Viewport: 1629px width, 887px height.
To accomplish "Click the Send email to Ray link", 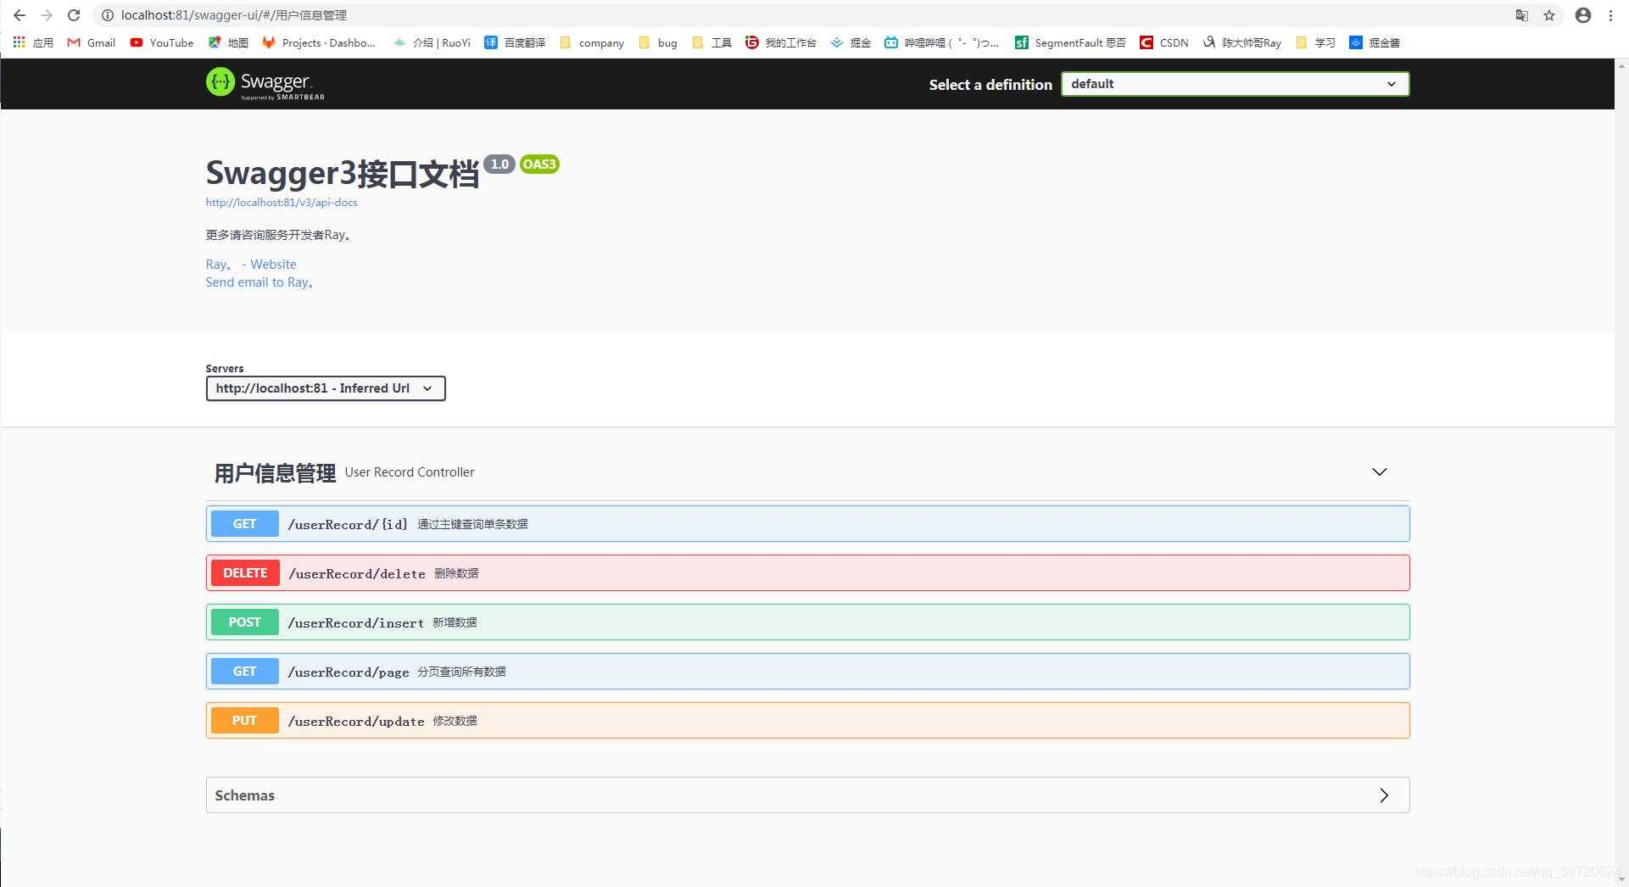I will click(259, 282).
